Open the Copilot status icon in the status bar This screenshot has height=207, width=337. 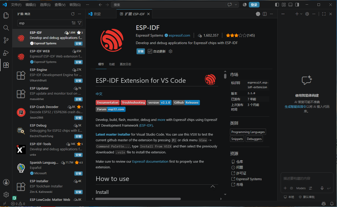tap(324, 204)
